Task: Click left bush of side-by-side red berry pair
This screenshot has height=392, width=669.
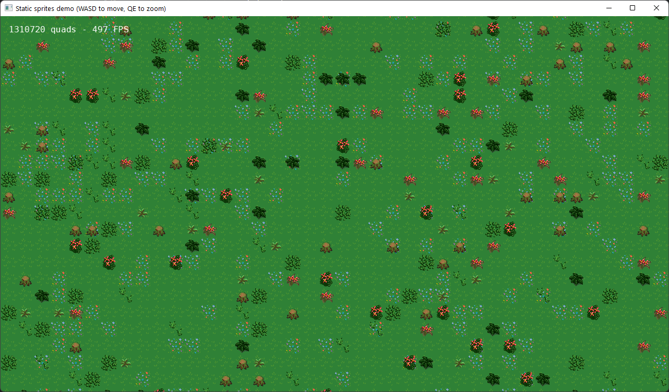Action: click(x=76, y=95)
